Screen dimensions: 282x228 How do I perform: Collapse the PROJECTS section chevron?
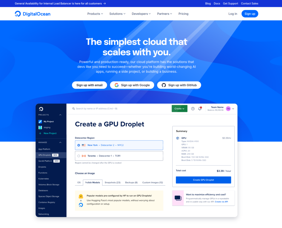(x=60, y=115)
